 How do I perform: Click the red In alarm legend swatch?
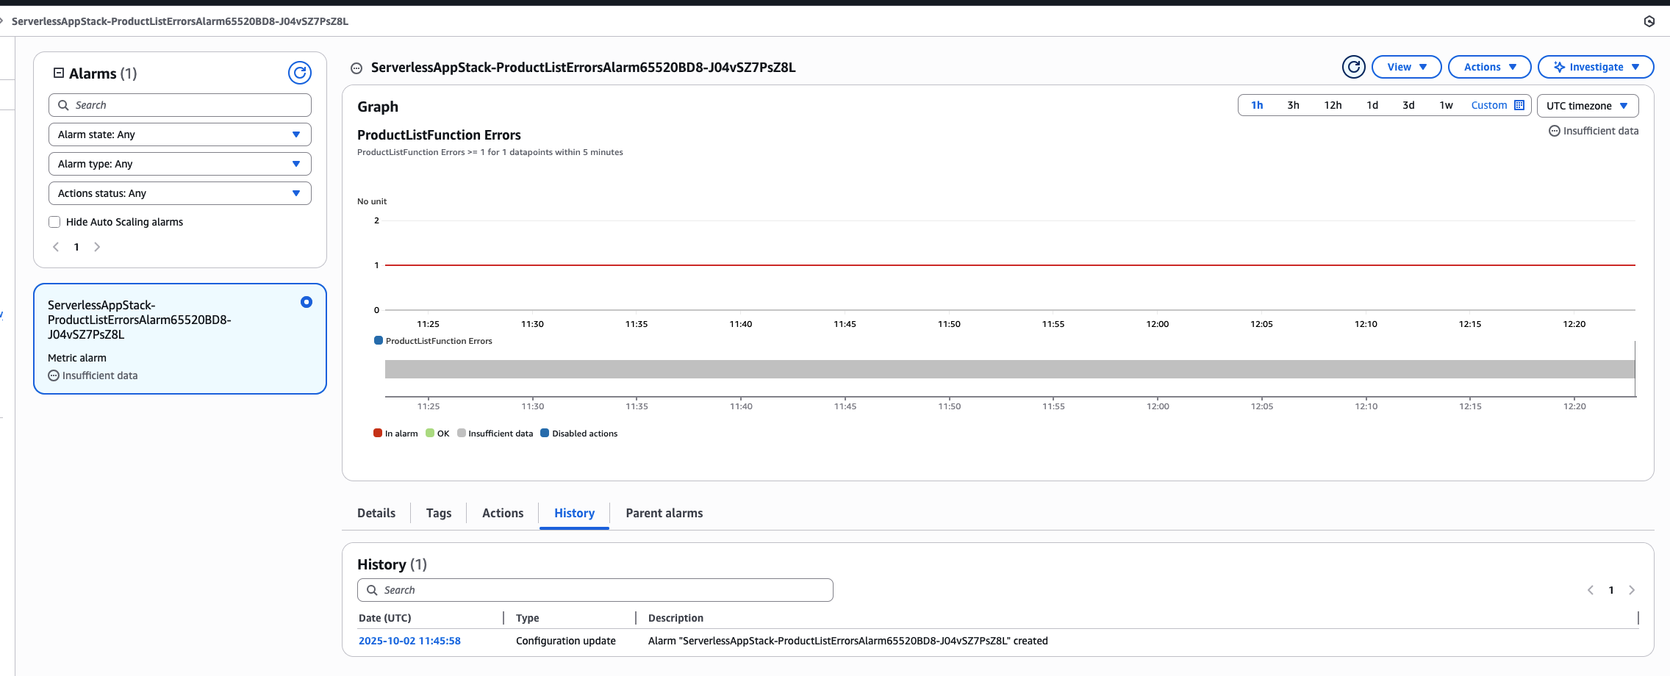pyautogui.click(x=378, y=433)
